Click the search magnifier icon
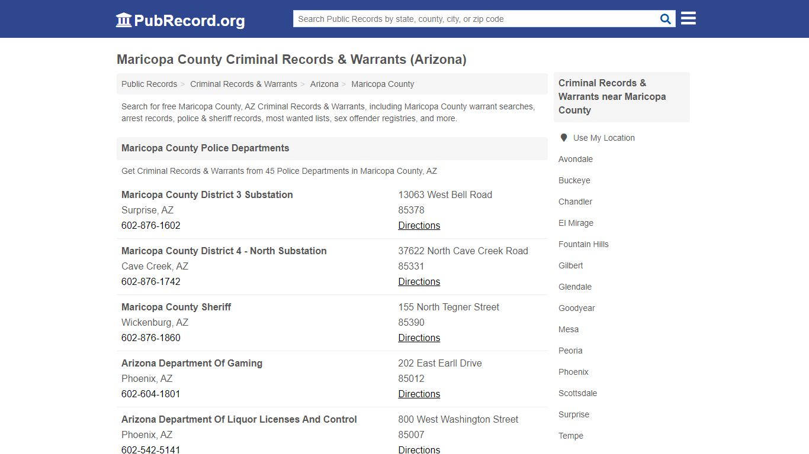The width and height of the screenshot is (809, 454). 666,19
